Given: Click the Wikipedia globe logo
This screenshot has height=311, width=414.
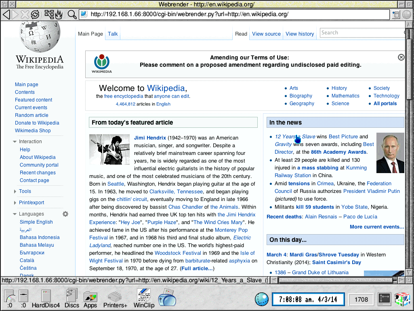Looking at the screenshot, I should (40, 37).
